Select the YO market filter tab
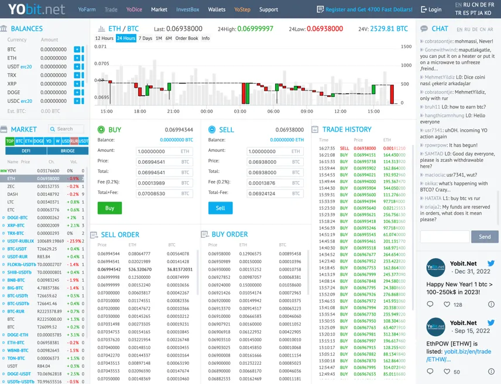Image resolution: width=501 pixels, height=384 pixels. (x=49, y=141)
